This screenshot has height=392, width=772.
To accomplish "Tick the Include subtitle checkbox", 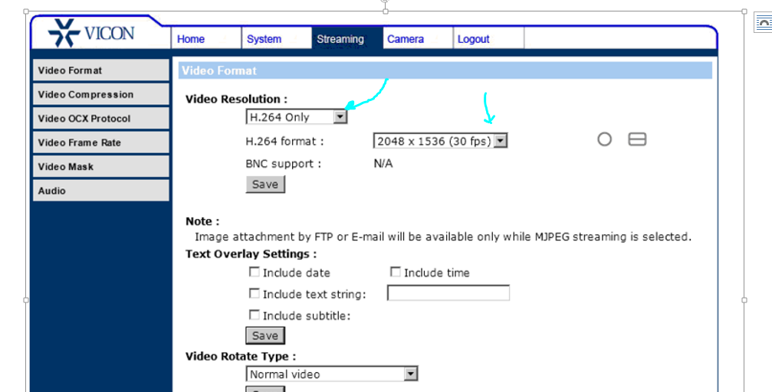I will point(254,315).
